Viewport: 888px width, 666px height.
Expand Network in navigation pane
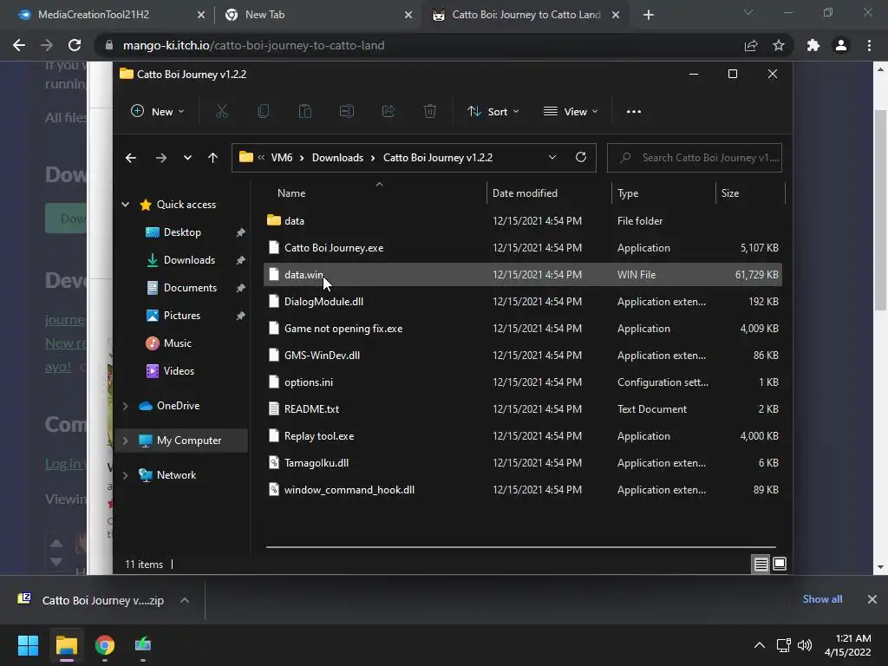[x=125, y=475]
